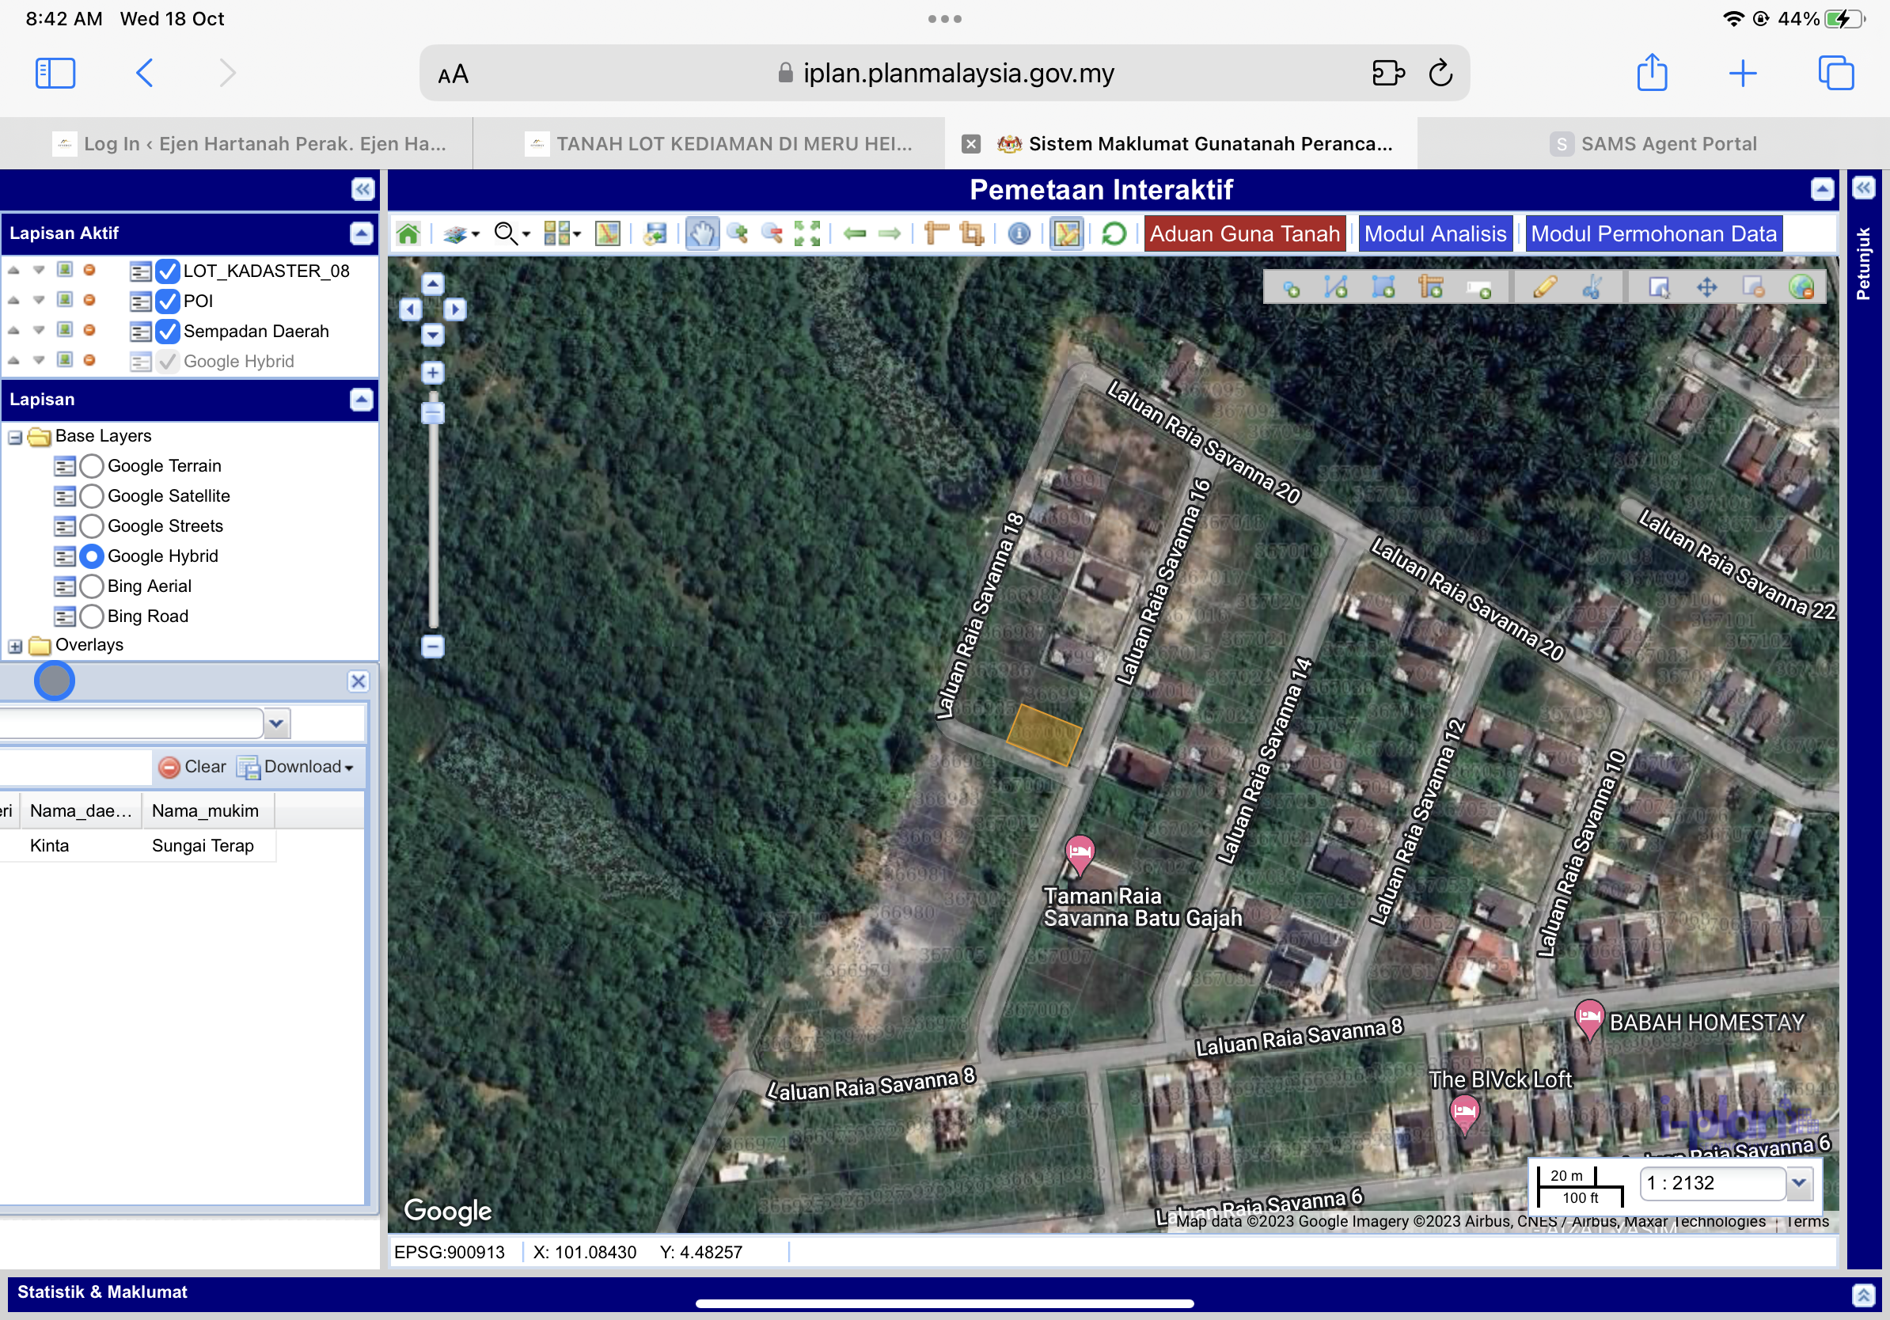
Task: Select the Google Satellite base layer
Action: coord(92,496)
